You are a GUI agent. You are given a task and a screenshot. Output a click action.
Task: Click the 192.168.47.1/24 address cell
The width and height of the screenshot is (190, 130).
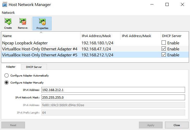tap(96, 49)
